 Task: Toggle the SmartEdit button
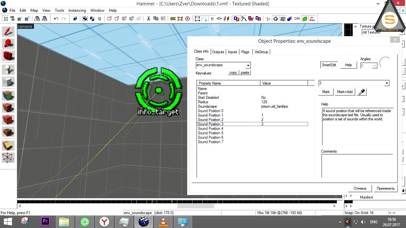click(x=329, y=65)
